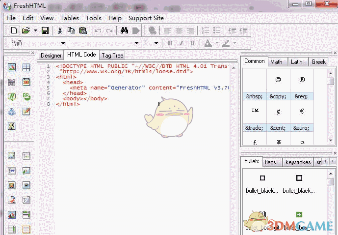Screen dimensions: 338x235
Task: Open Find with the binoculars icon
Action: pyautogui.click(x=124, y=30)
